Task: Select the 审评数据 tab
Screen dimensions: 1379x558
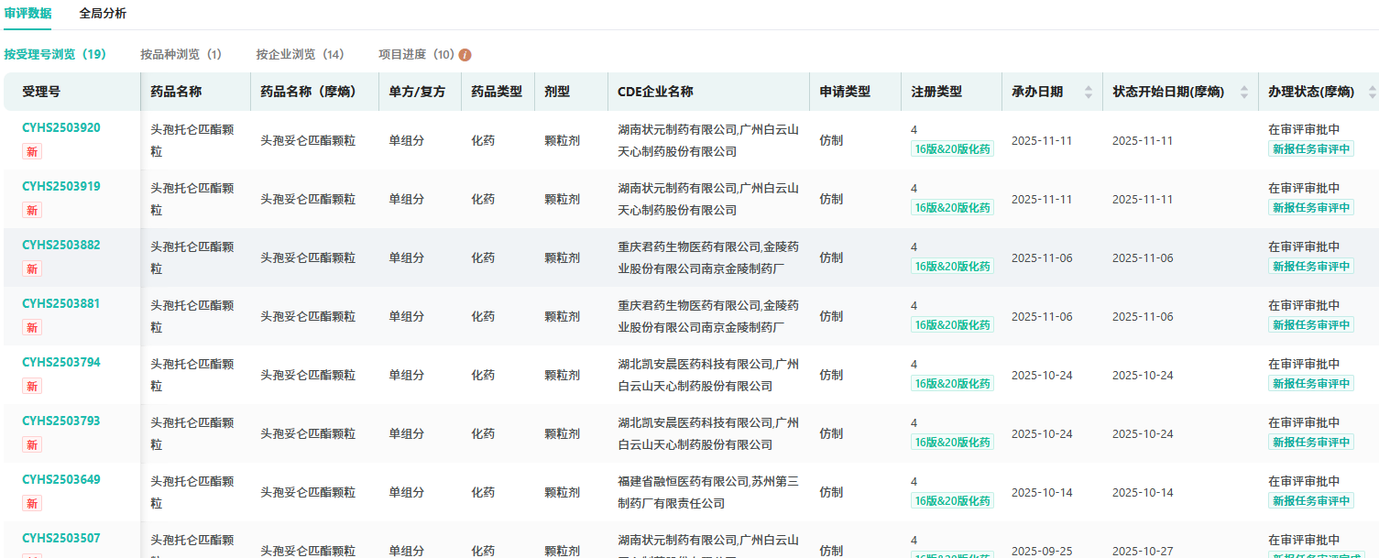Action: click(x=27, y=14)
